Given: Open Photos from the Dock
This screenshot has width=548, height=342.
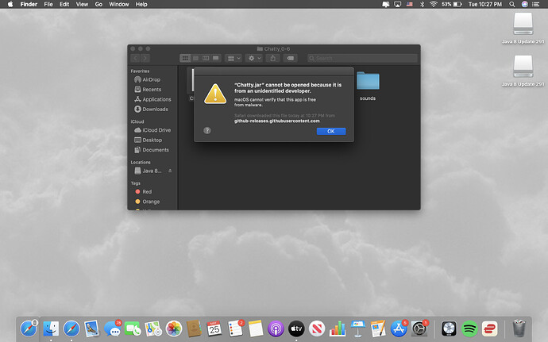Looking at the screenshot, I should pos(174,329).
